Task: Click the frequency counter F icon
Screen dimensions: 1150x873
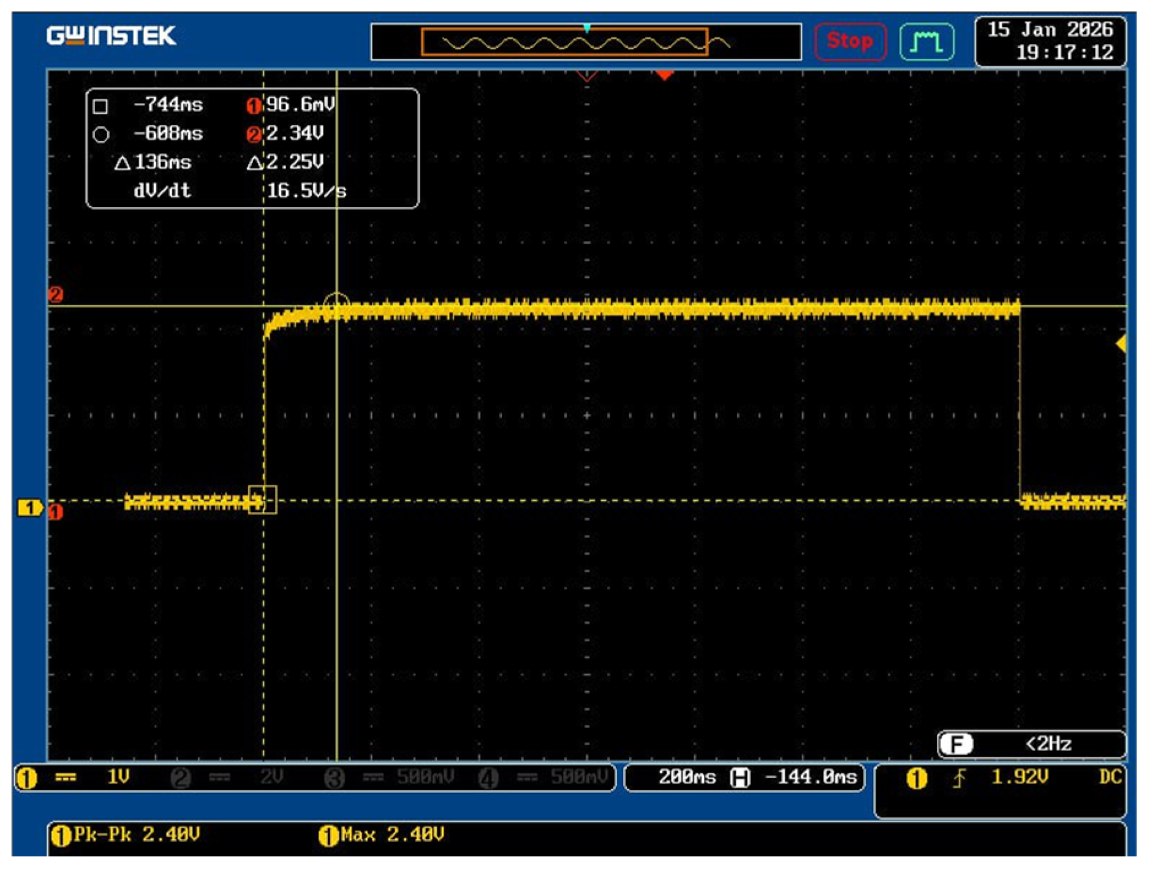Action: click(x=955, y=744)
